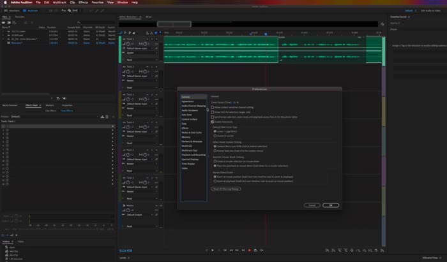This screenshot has height=262, width=447.
Task: Switch to the Mixer tab
Action: pos(149,17)
